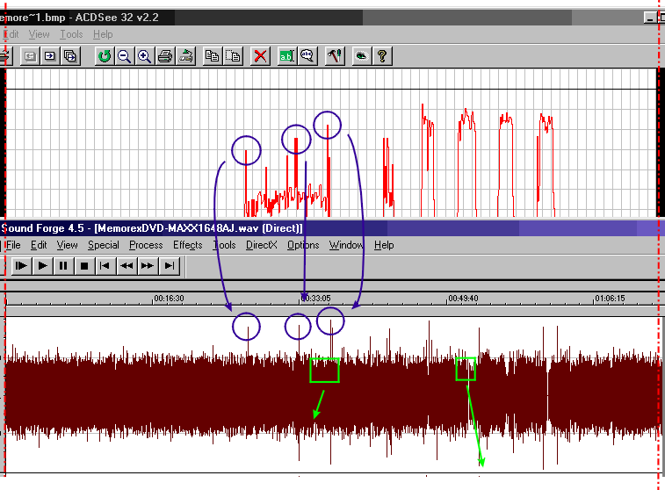Open ACDSee Edit menu
This screenshot has width=665, height=490.
click(x=11, y=34)
